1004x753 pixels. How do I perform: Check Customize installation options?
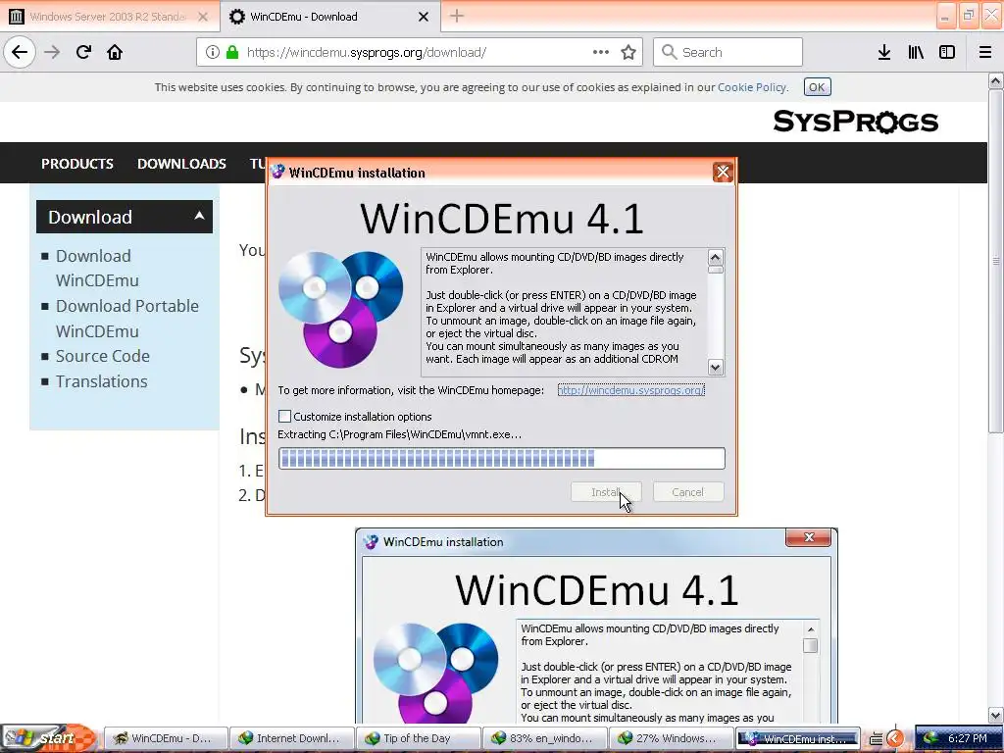(x=285, y=416)
